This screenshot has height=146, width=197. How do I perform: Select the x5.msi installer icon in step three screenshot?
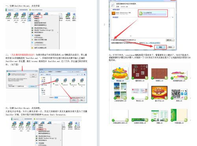point(71,124)
